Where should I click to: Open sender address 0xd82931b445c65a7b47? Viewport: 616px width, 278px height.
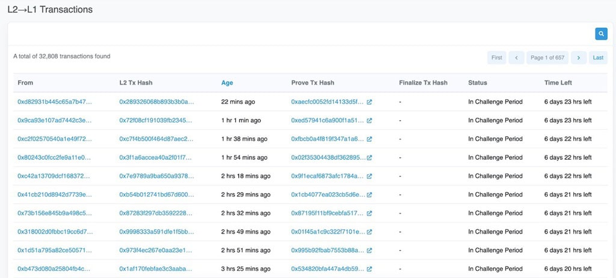(55, 102)
